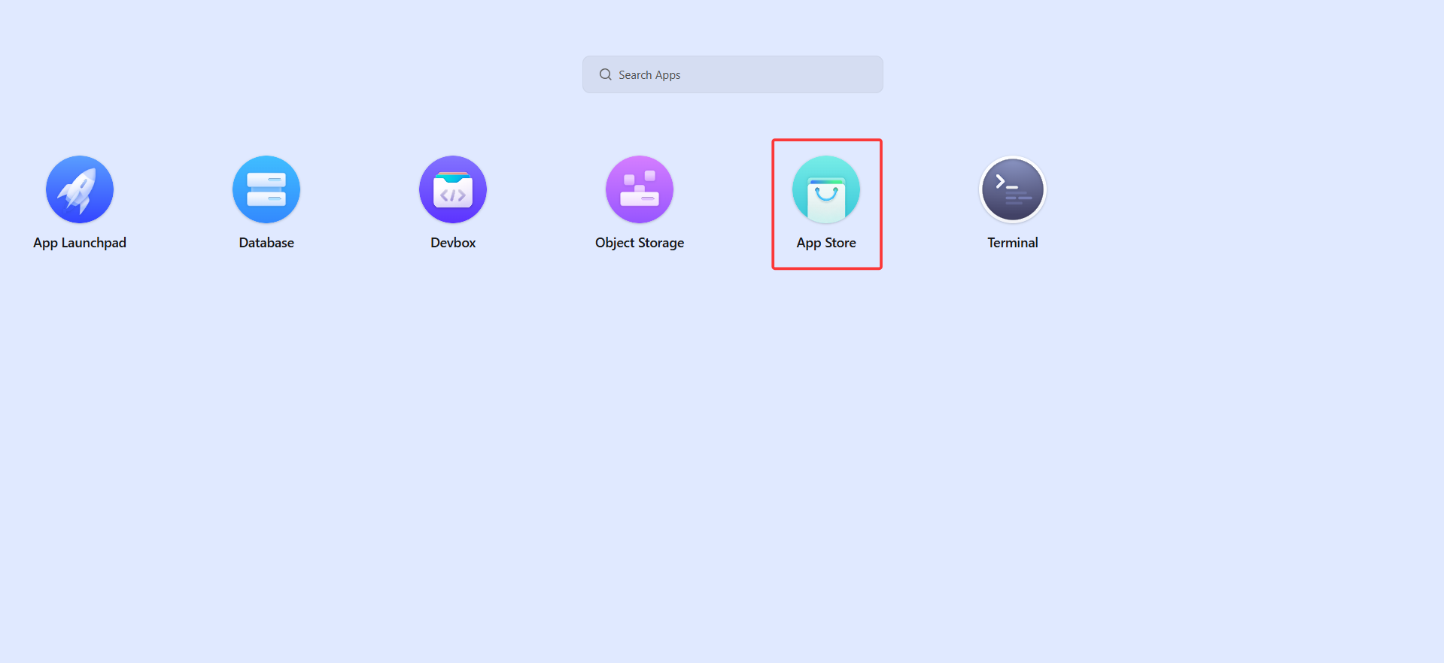
Task: Open the App Store shopping bag icon
Action: click(826, 189)
